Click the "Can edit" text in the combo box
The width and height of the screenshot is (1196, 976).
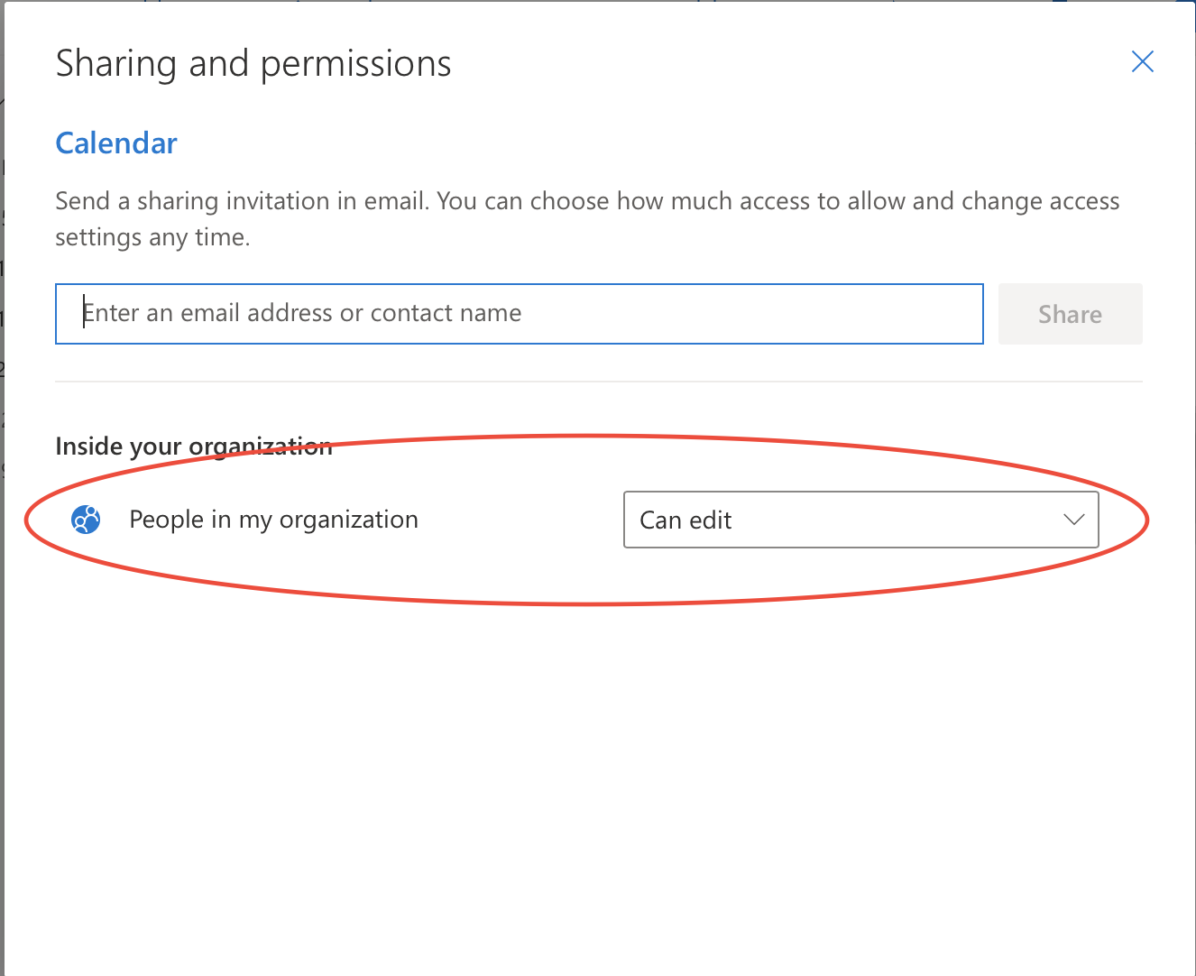[685, 520]
